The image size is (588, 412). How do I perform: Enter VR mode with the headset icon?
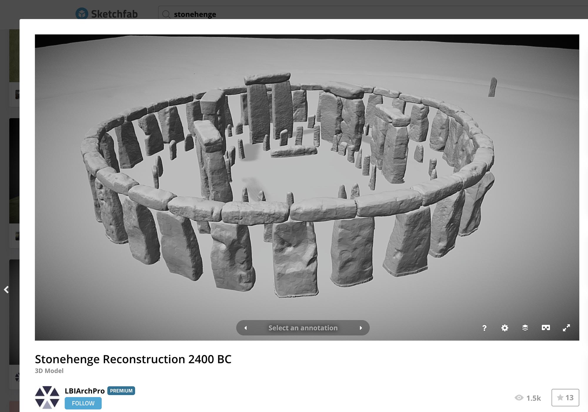(546, 328)
